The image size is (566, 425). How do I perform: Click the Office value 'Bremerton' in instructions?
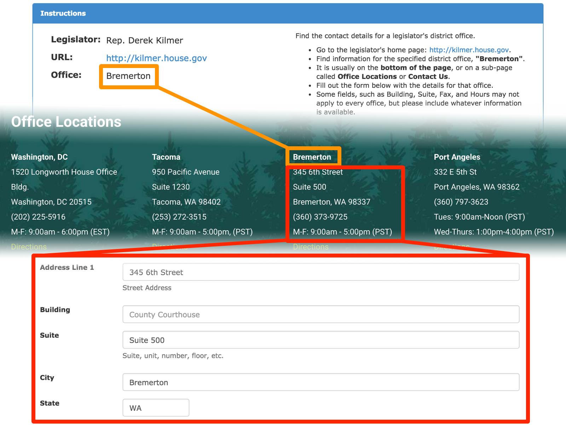click(128, 76)
